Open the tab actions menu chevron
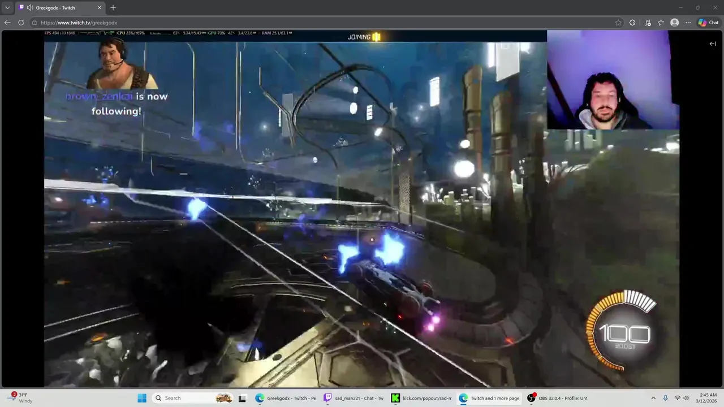 point(7,8)
